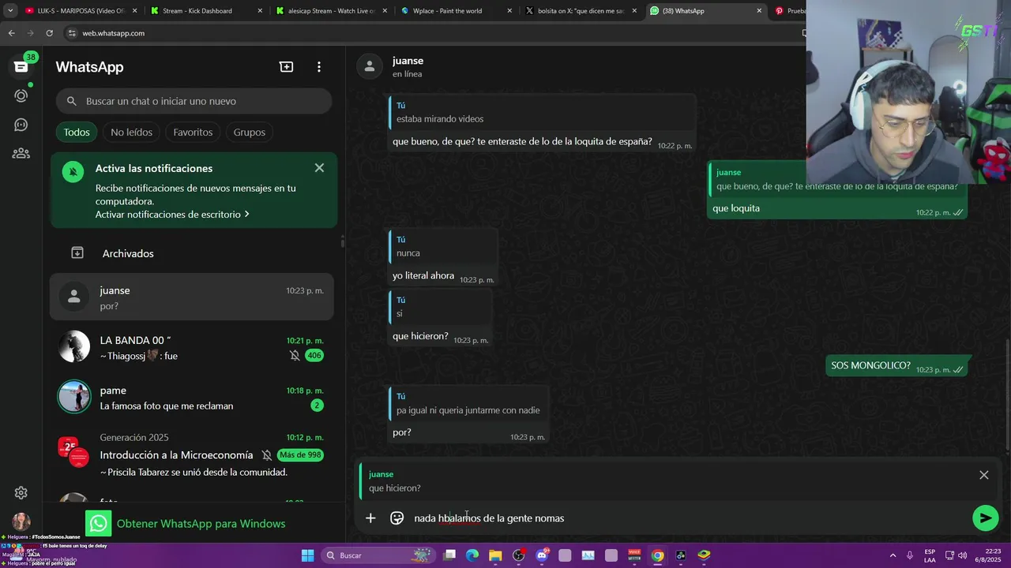The image size is (1011, 568).
Task: Open juanse contact name in chat header
Action: click(x=408, y=61)
